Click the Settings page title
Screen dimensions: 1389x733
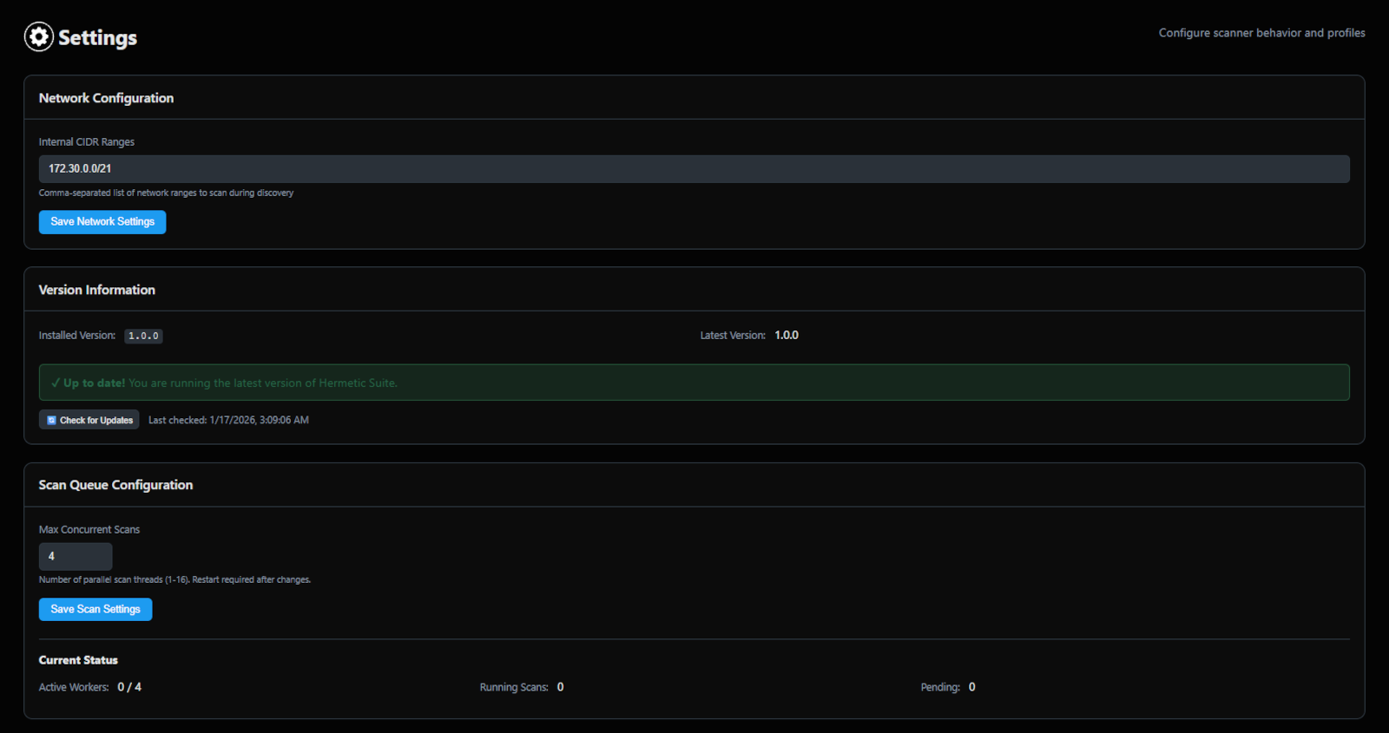97,37
